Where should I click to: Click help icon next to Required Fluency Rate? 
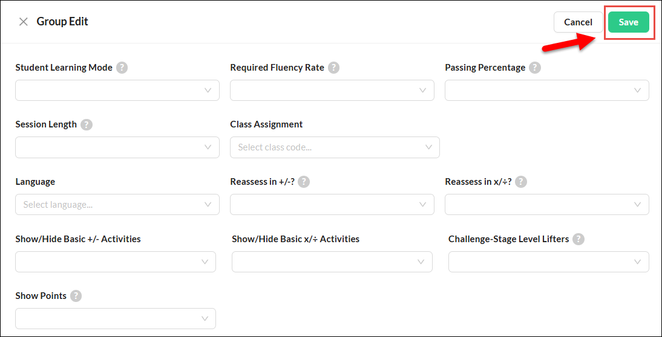(333, 68)
